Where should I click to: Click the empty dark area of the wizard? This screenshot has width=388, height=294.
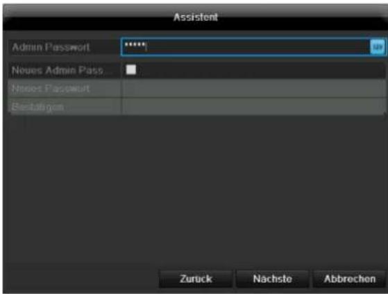tap(196, 191)
